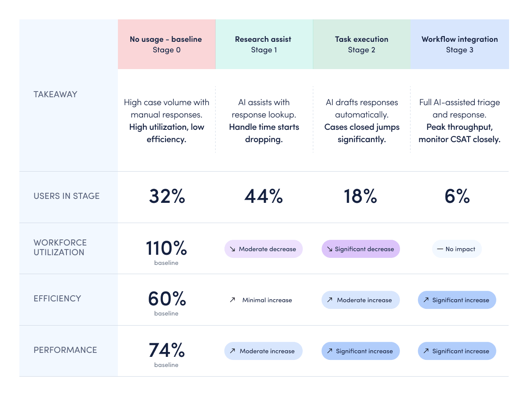Click the up arrow beside Minimal increase
Viewport: 528px width, 396px height.
tap(232, 300)
